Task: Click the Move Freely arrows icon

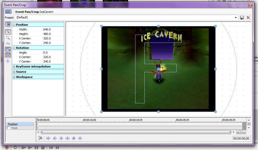Action: pos(8,61)
